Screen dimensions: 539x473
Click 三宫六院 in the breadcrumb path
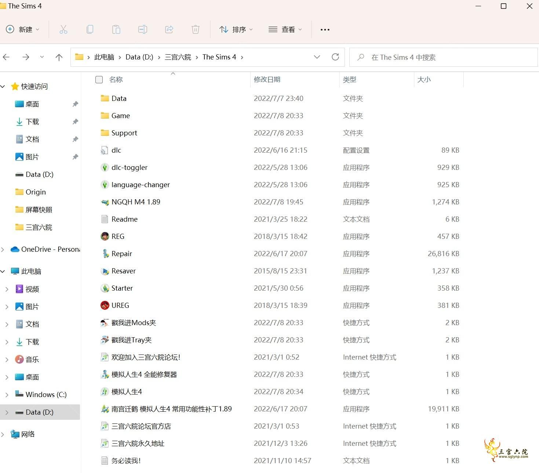click(x=178, y=57)
